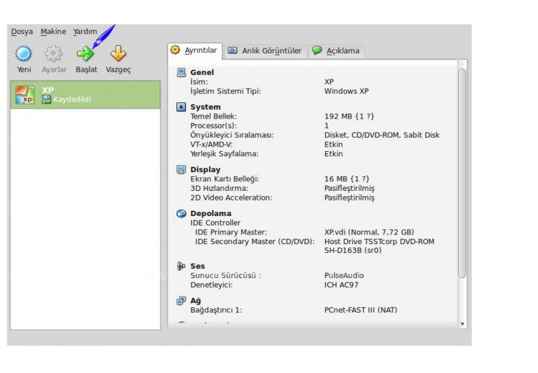Open the Yardım menu
The width and height of the screenshot is (538, 373).
[85, 32]
